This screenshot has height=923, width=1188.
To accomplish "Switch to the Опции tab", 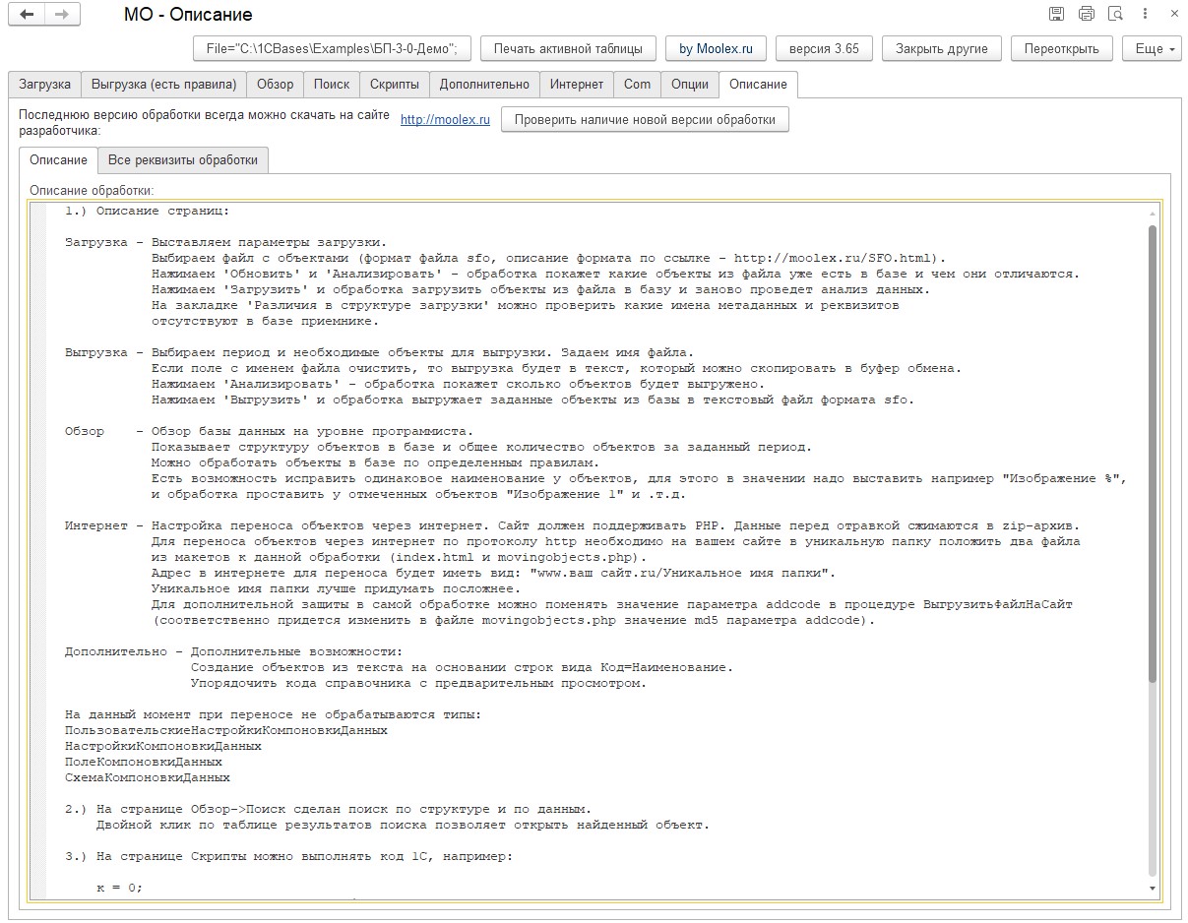I will pyautogui.click(x=690, y=85).
